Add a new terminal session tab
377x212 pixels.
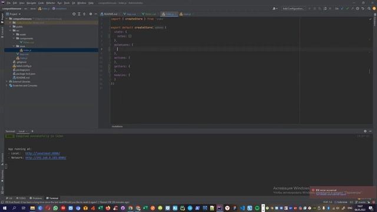32,131
